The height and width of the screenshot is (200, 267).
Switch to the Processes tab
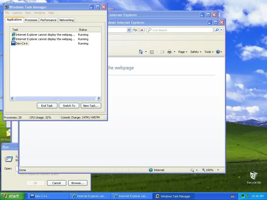(31, 20)
